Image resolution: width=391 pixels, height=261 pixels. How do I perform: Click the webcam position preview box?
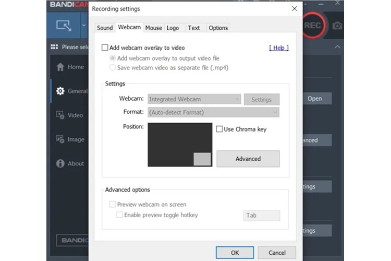coord(180,145)
